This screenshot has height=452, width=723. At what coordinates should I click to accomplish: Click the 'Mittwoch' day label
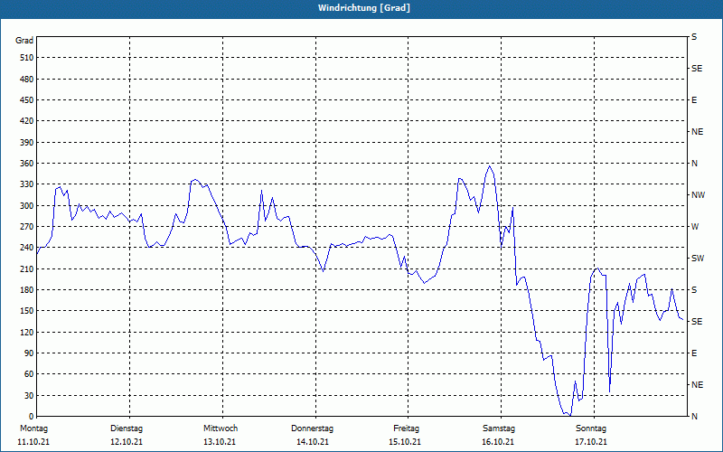coord(221,428)
